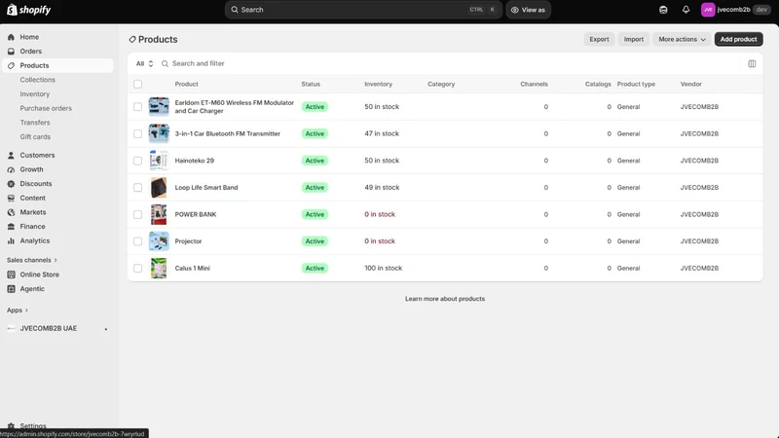Open Gift cards in sidebar
The image size is (779, 438).
(35, 137)
